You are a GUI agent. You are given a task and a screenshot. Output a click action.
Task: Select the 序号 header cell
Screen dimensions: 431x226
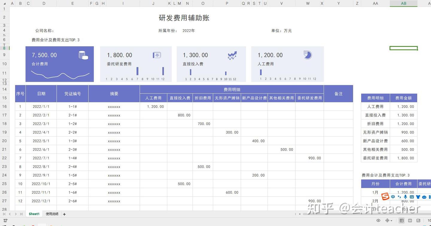20,94
